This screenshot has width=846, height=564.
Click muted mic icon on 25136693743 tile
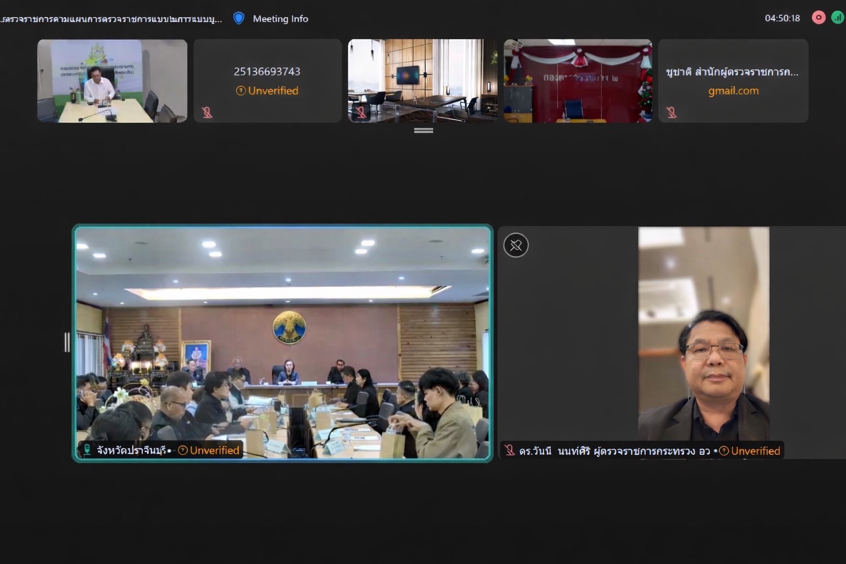click(207, 112)
